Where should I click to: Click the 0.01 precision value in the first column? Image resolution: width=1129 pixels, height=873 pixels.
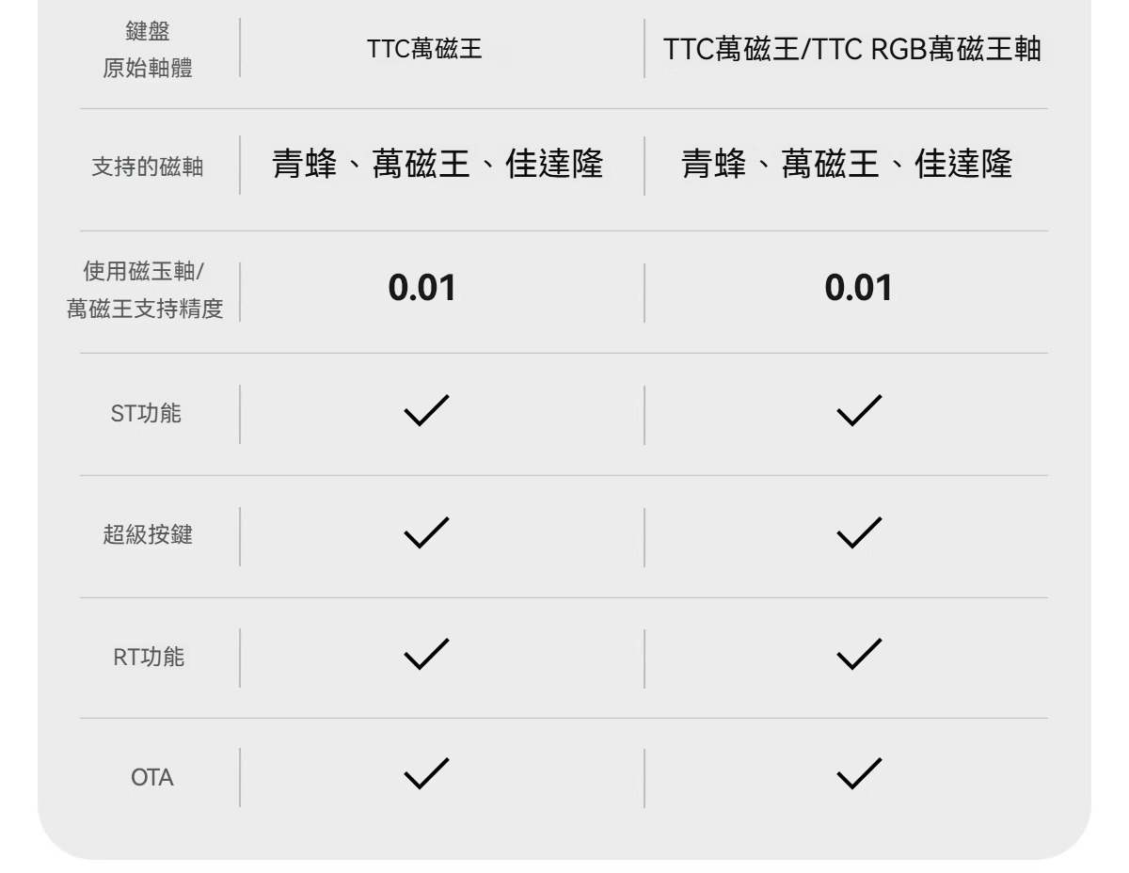coord(422,289)
